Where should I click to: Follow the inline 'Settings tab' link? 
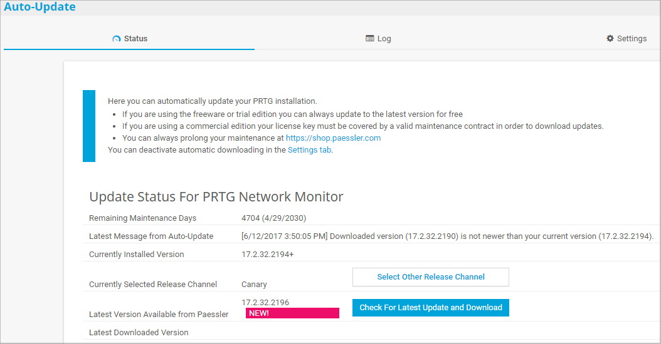click(x=309, y=150)
